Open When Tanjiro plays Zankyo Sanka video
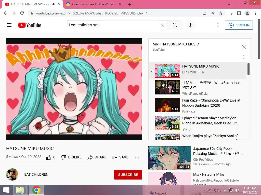Image resolution: width=261 pixels, height=195 pixels. pos(198,136)
